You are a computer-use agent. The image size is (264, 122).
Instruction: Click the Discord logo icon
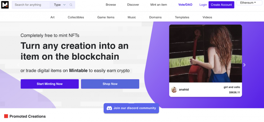[x=110, y=108]
